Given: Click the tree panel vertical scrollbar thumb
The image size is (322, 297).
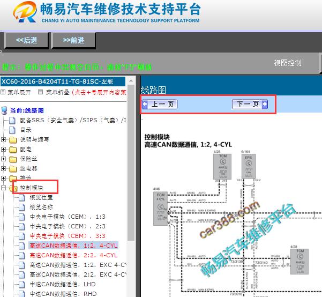Looking at the screenshot, I should click(x=131, y=162).
